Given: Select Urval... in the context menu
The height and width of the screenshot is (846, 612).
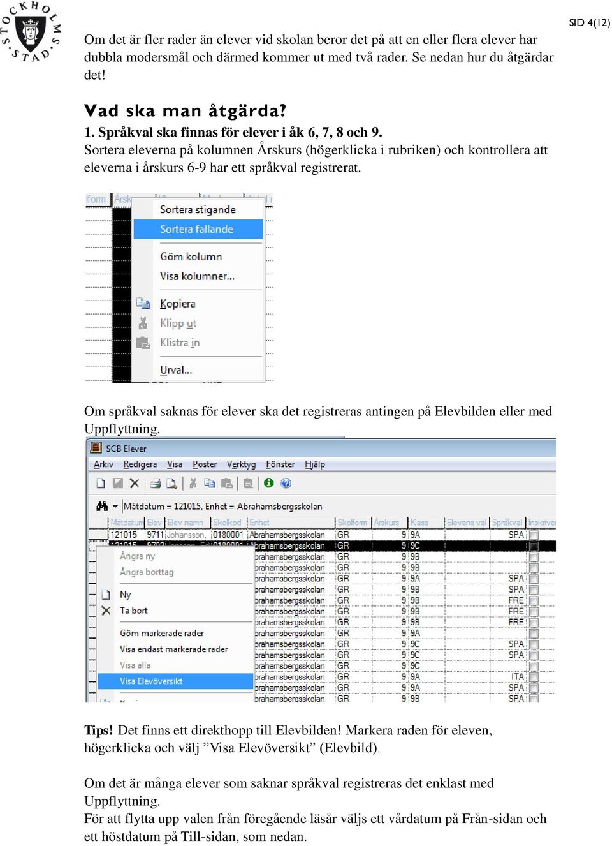Looking at the screenshot, I should coord(198,370).
